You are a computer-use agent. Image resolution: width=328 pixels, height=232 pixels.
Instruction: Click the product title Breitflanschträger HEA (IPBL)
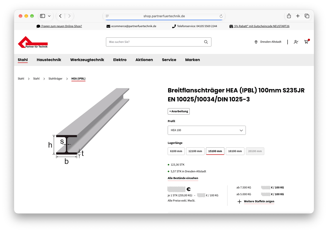tap(236, 95)
